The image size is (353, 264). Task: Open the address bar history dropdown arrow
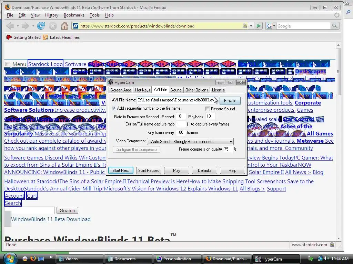coord(251,26)
